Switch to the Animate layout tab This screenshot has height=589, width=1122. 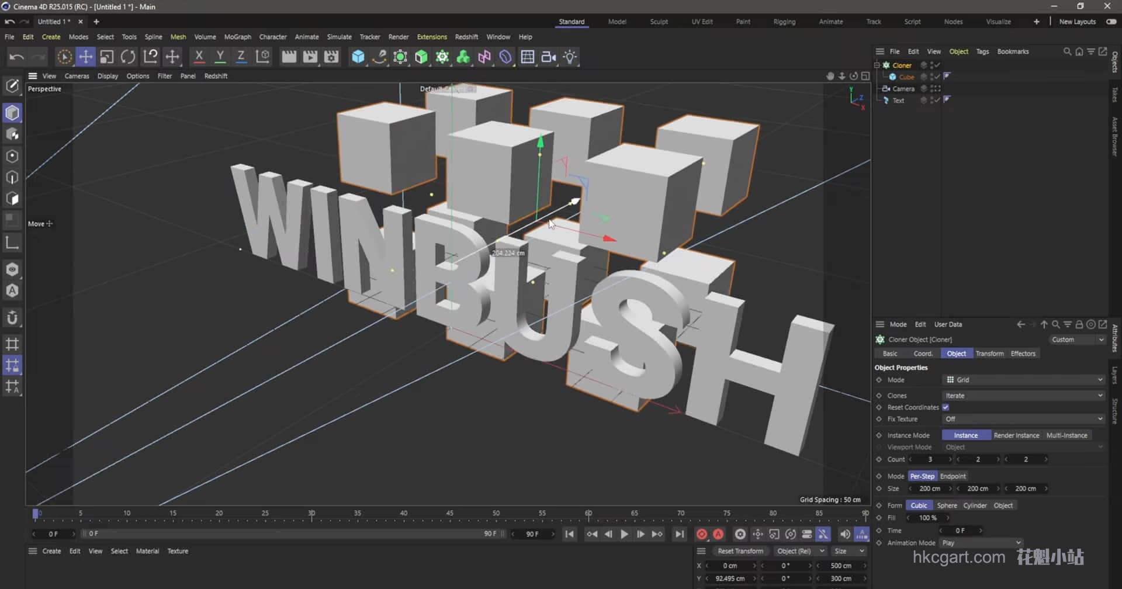[831, 22]
